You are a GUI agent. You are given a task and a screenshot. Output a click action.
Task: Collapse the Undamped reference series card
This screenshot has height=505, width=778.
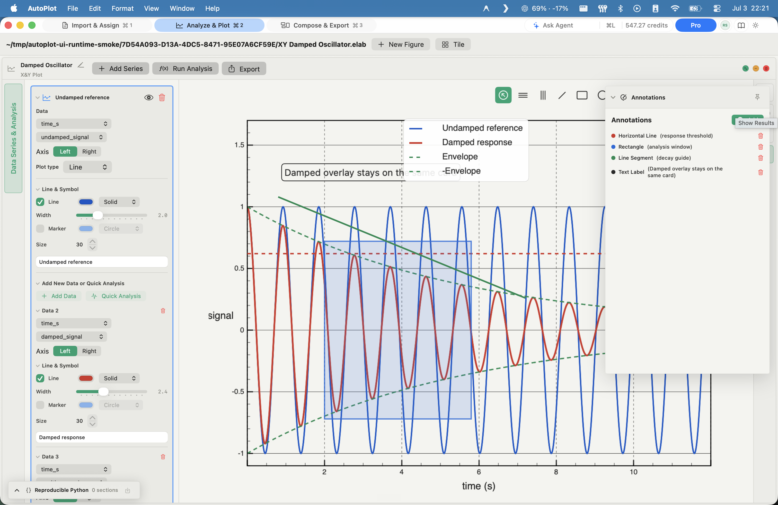38,97
